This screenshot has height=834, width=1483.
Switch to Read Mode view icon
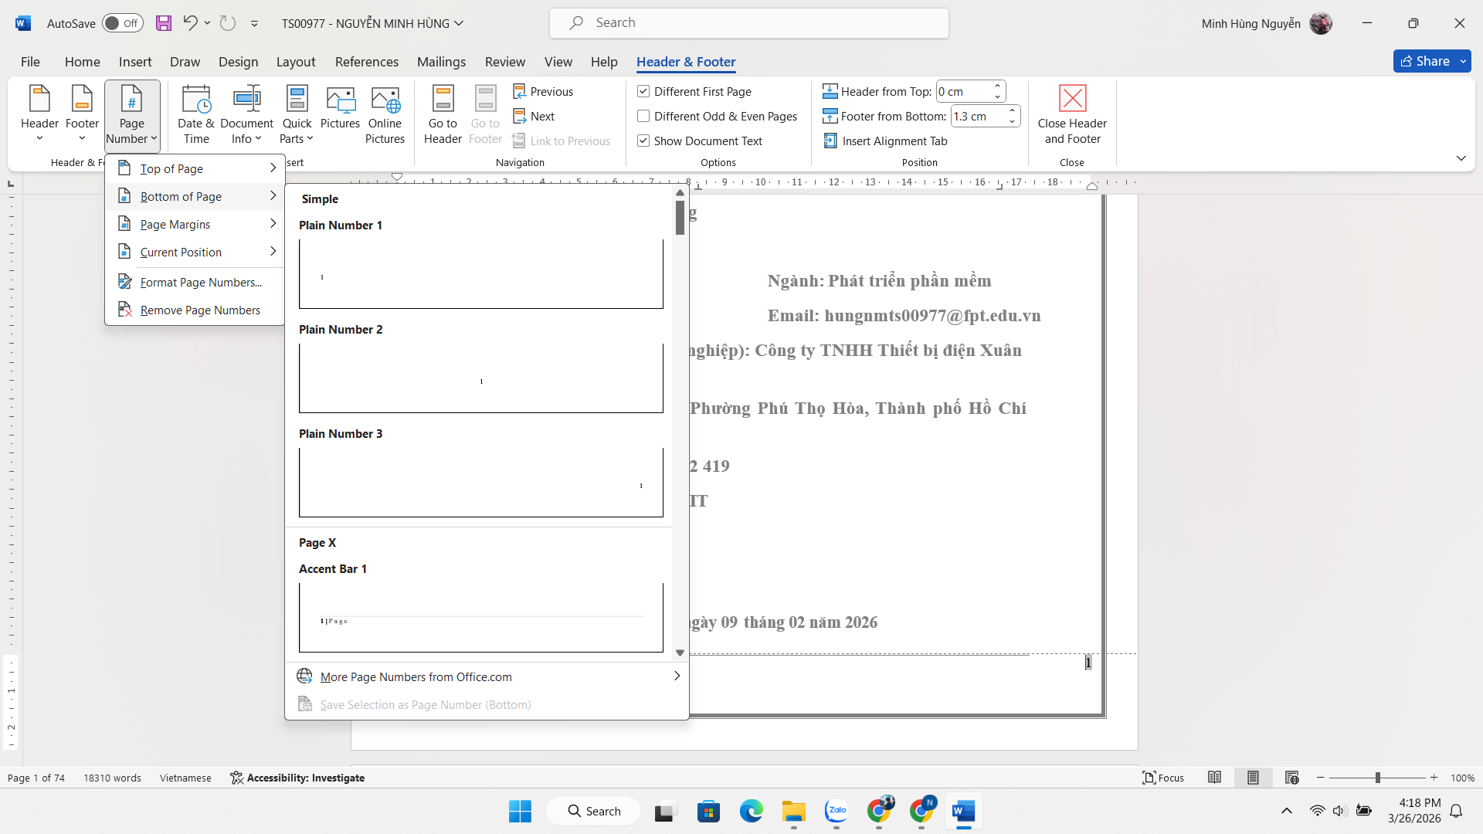[x=1214, y=778]
